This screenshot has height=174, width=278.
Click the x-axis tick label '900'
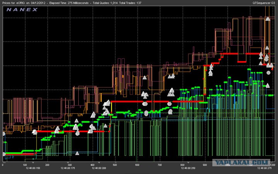point(205,165)
